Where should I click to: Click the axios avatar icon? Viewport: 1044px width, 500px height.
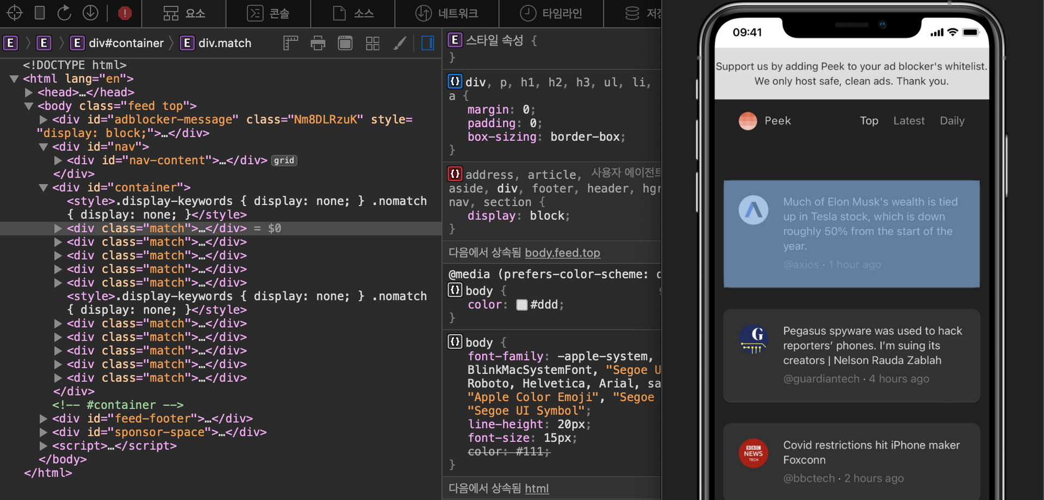click(x=753, y=210)
